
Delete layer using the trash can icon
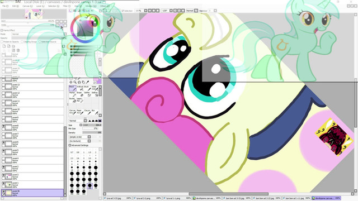tap(18, 50)
